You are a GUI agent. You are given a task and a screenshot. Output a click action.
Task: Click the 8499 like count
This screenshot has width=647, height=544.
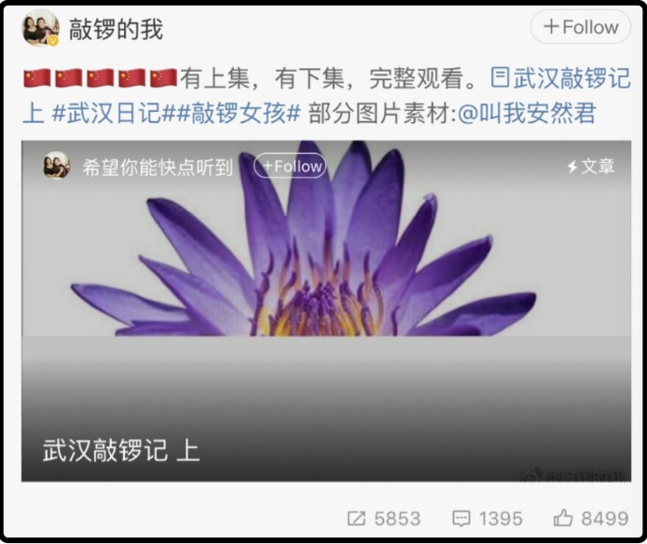605,519
